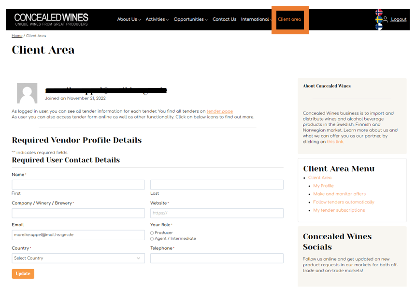Viewport: 416px width, 289px height.
Task: Go to Home via breadcrumb
Action: tap(17, 36)
